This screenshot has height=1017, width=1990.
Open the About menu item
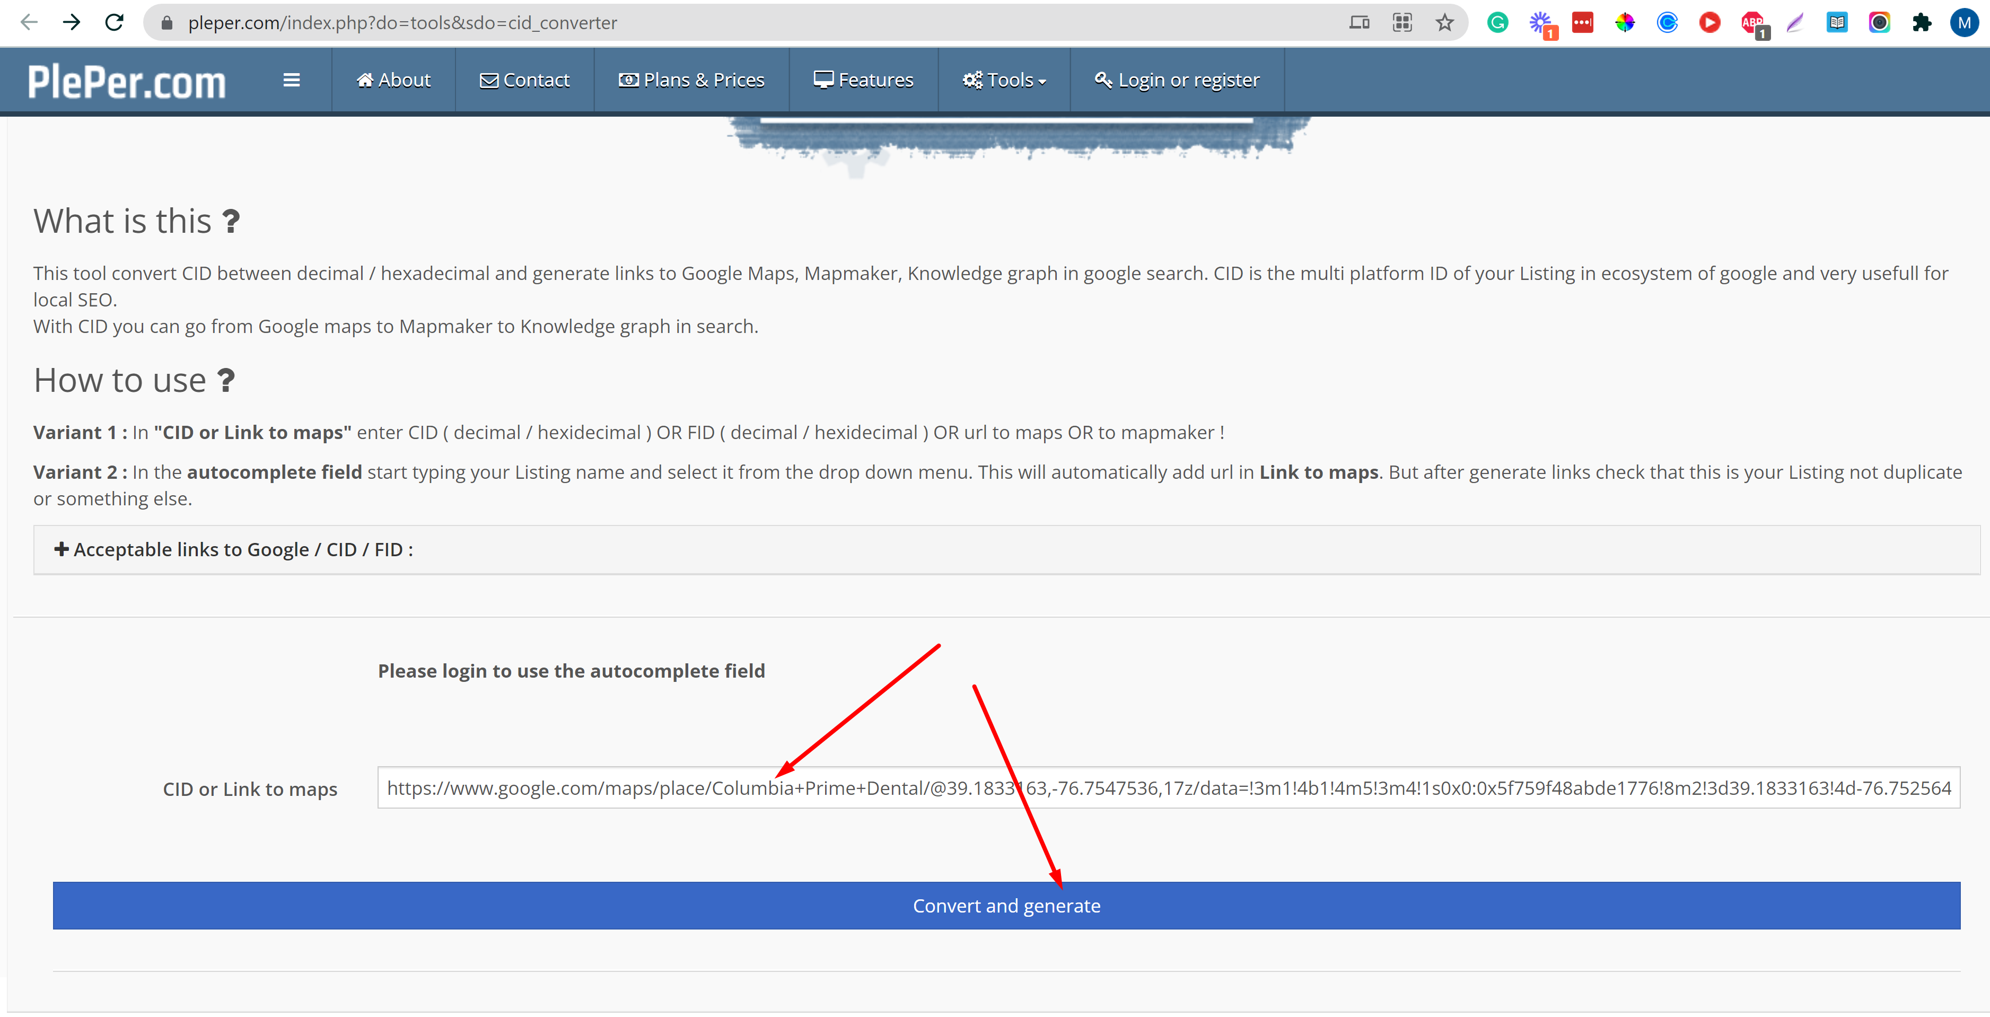(x=393, y=81)
